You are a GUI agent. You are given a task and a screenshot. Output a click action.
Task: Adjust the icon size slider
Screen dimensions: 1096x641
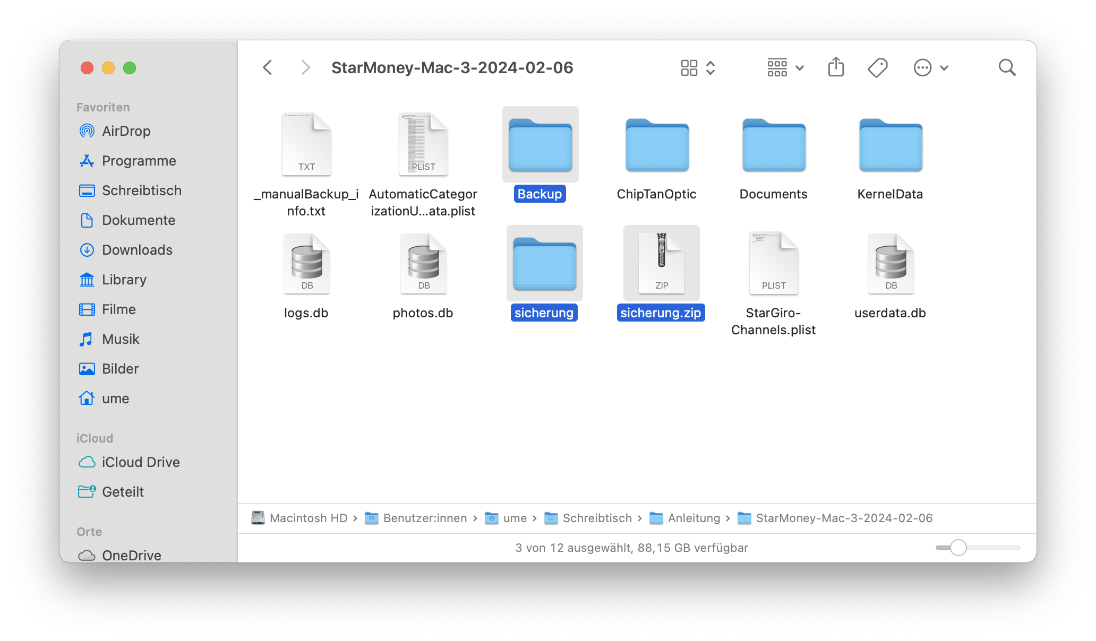[x=958, y=548]
